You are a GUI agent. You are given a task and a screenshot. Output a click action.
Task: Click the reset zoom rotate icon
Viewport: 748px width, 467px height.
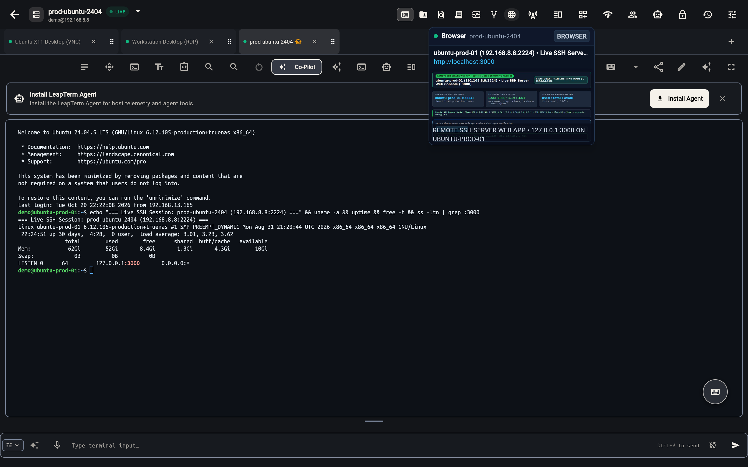259,67
